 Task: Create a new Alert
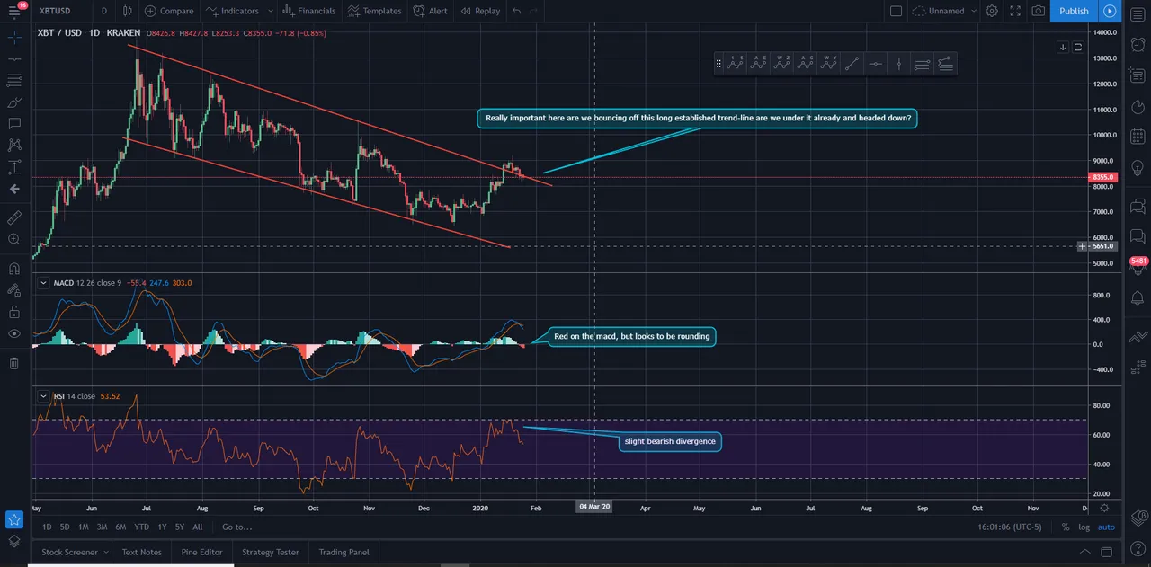[430, 11]
